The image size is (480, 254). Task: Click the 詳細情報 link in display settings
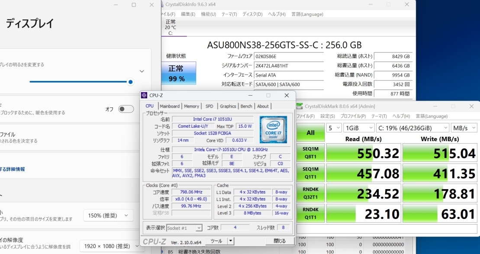click(x=13, y=169)
